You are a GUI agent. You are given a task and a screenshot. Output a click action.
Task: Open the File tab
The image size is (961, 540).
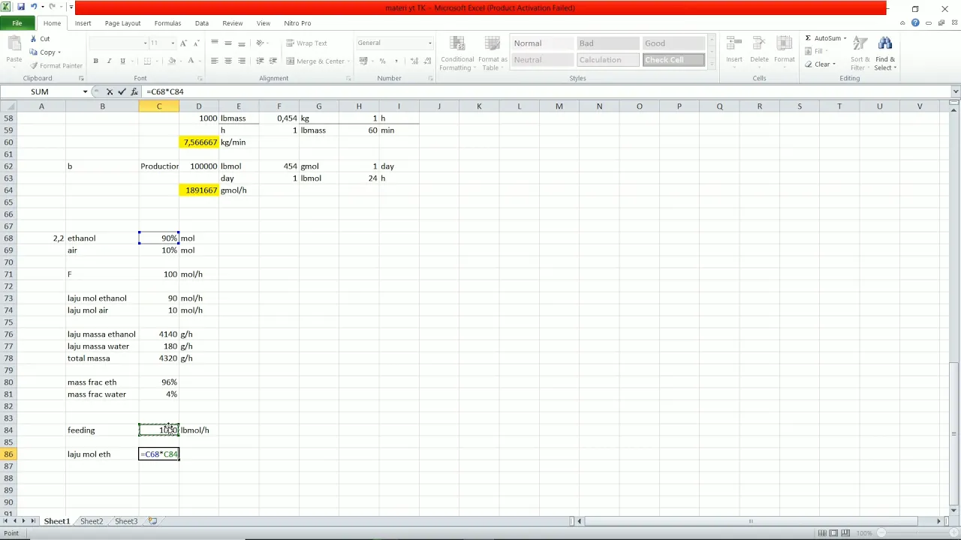click(x=17, y=23)
